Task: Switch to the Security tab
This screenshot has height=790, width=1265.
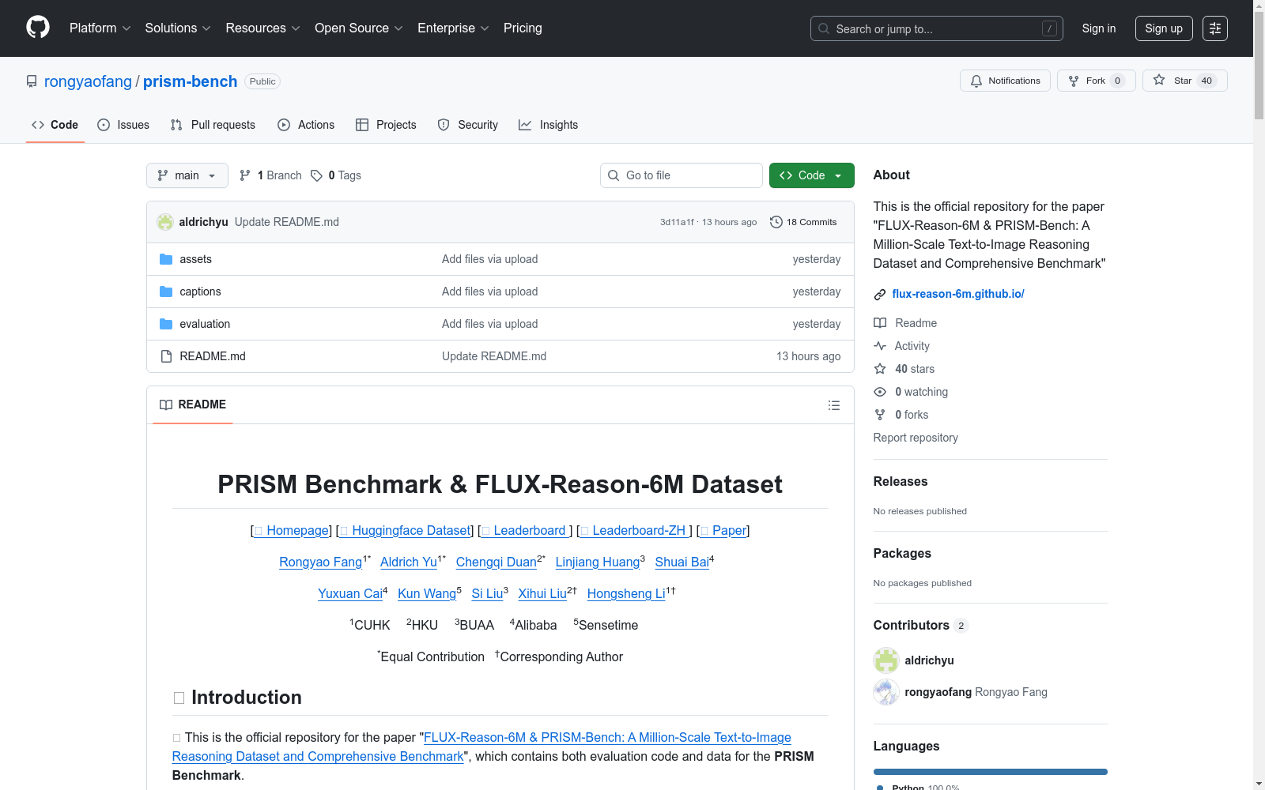Action: [x=468, y=125]
